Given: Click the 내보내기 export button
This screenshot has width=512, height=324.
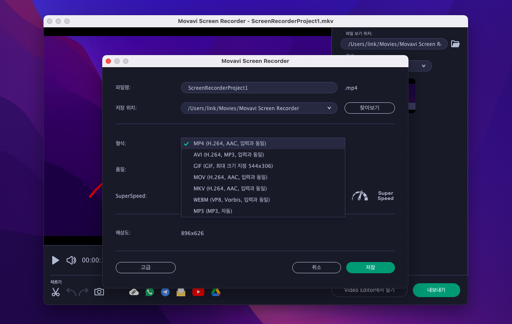Looking at the screenshot, I should [x=436, y=290].
